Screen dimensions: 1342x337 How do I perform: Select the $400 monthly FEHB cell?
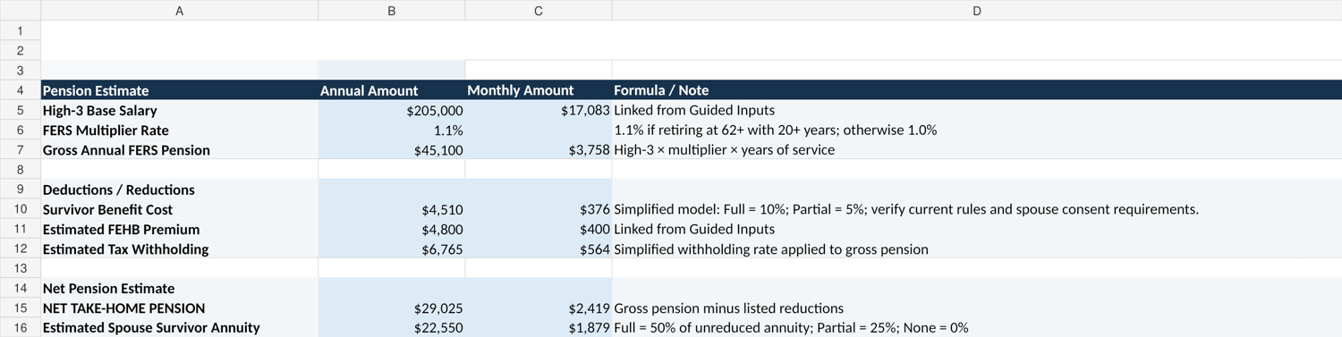point(539,229)
